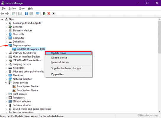Click the Back arrow toolbar icon
Screen dimensions: 161x118
pos(2,14)
